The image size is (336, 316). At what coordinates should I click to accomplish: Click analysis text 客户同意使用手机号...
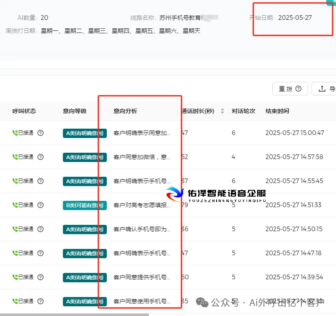click(142, 301)
